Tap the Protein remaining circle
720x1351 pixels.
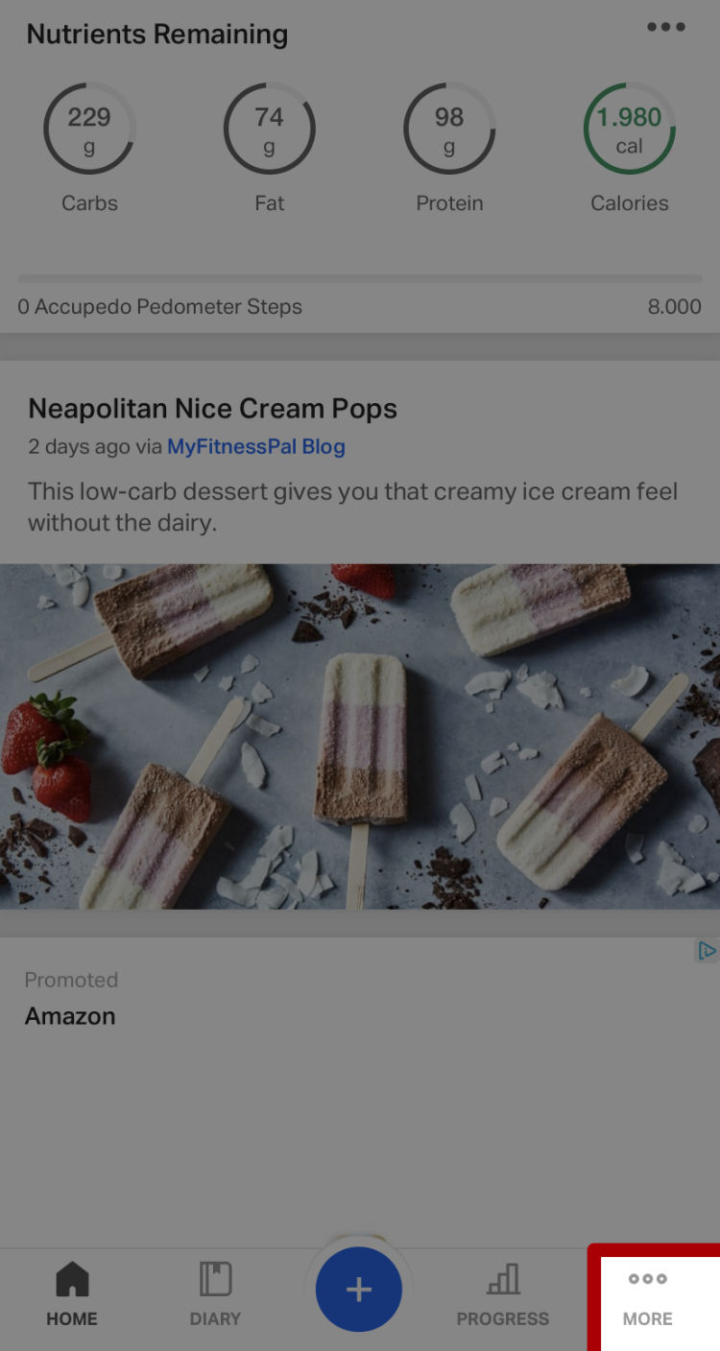click(449, 129)
